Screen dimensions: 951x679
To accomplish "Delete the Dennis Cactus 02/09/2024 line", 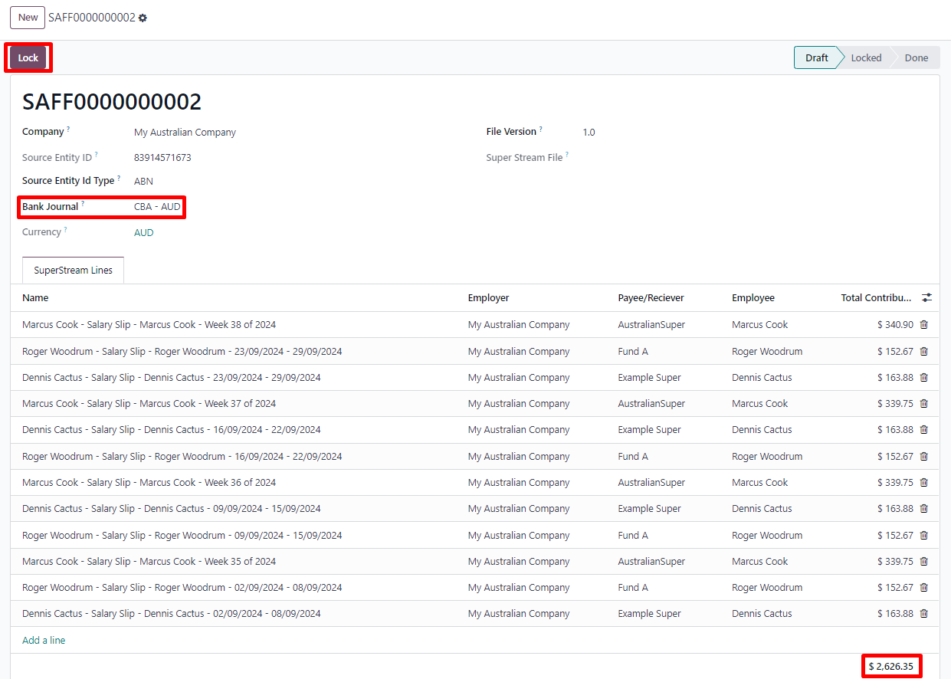I will (x=923, y=614).
